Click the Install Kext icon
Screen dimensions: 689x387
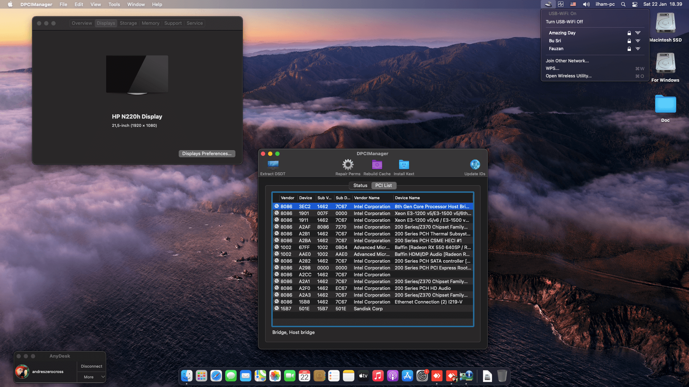[x=404, y=164]
